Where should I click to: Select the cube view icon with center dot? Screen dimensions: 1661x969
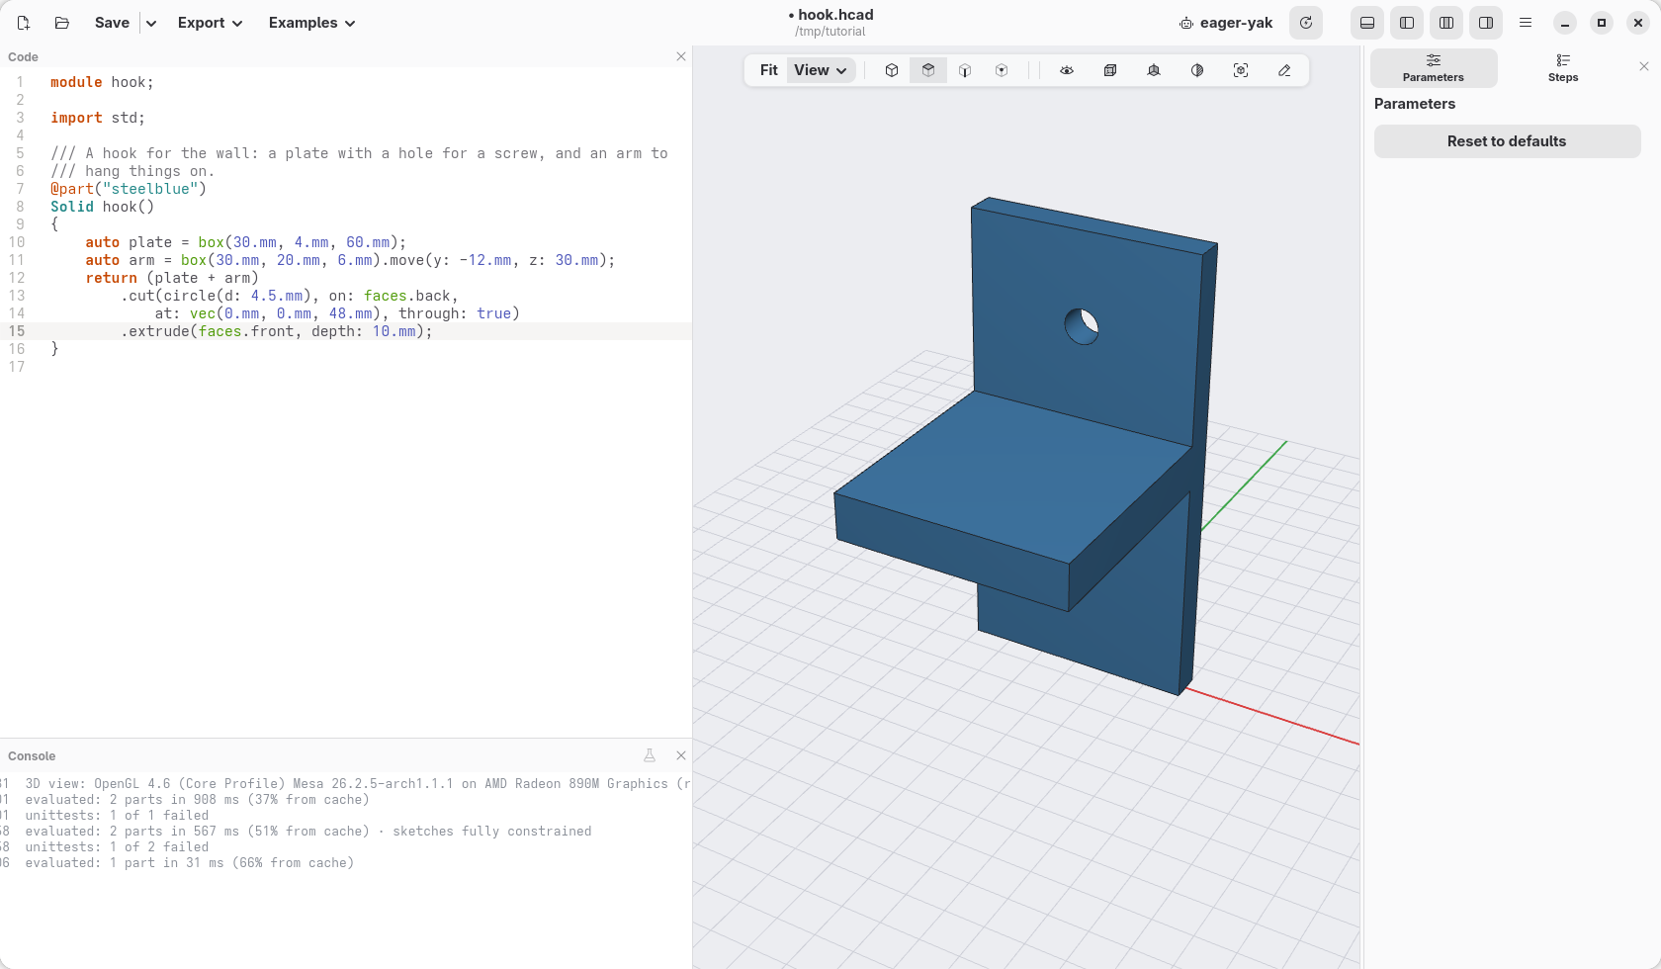pyautogui.click(x=1002, y=70)
